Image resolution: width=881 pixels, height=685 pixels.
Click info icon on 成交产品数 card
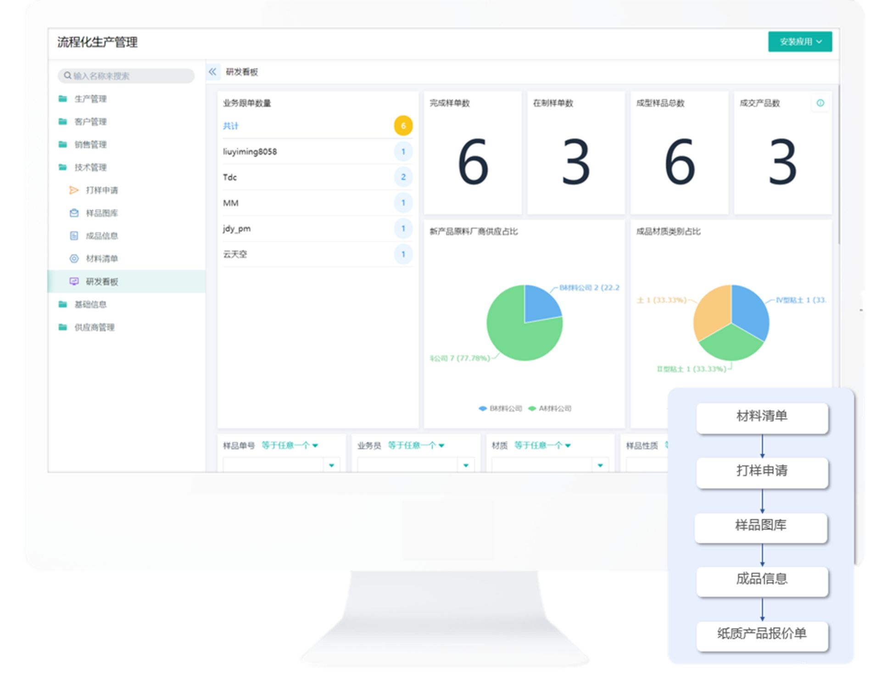pyautogui.click(x=820, y=103)
